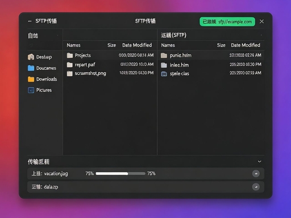291x218 pixels.
Task: Click the green sftp://example.com connection badge
Action: pos(227,22)
